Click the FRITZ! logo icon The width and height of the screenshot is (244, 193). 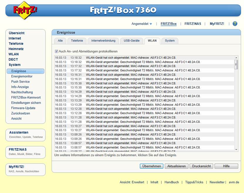[25, 10]
